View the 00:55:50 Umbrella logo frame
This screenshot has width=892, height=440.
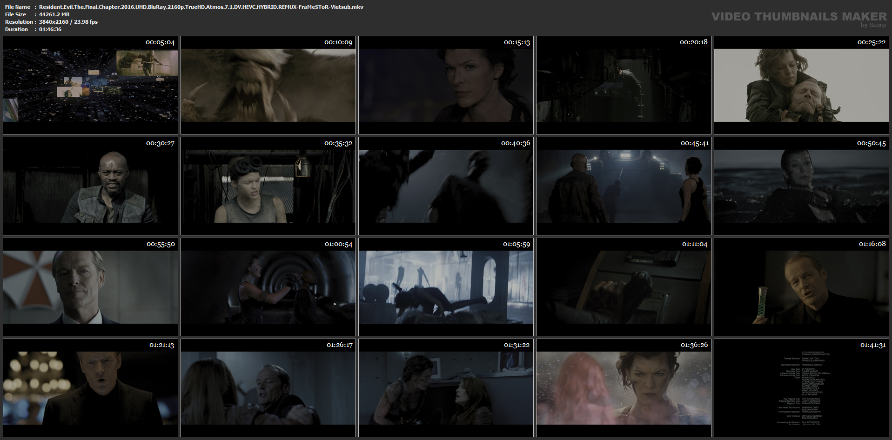tap(90, 287)
